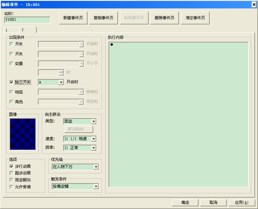
Task: Click the 新建事件页 button
Action: (73, 18)
